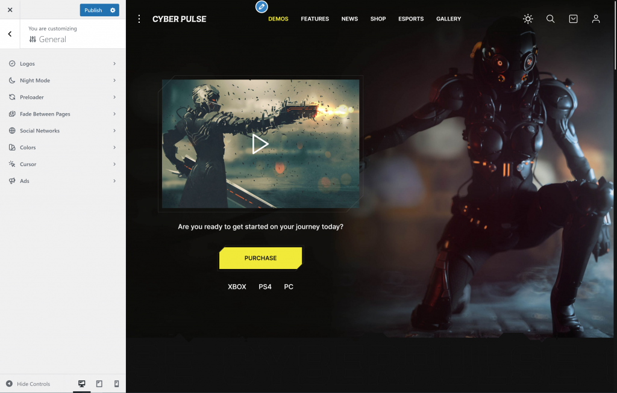The height and width of the screenshot is (393, 617).
Task: Click the Publish button
Action: [93, 10]
